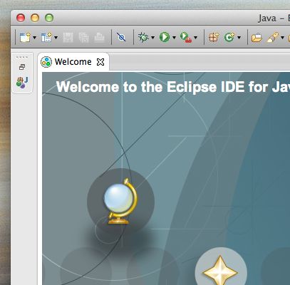Click the Welcome tab's multicolor icon

(46, 62)
